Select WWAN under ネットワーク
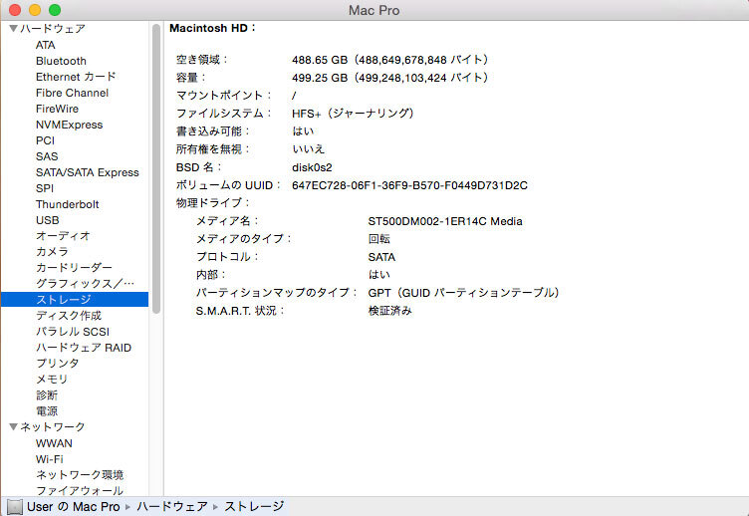The image size is (749, 516). coord(54,443)
